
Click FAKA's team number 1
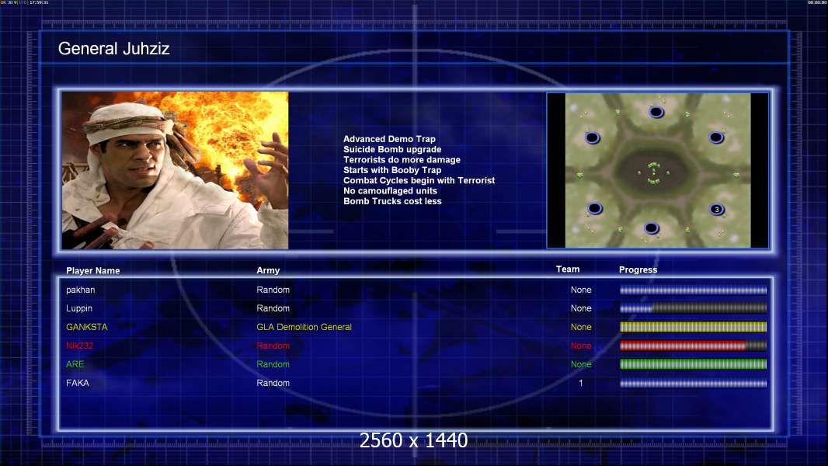click(580, 383)
